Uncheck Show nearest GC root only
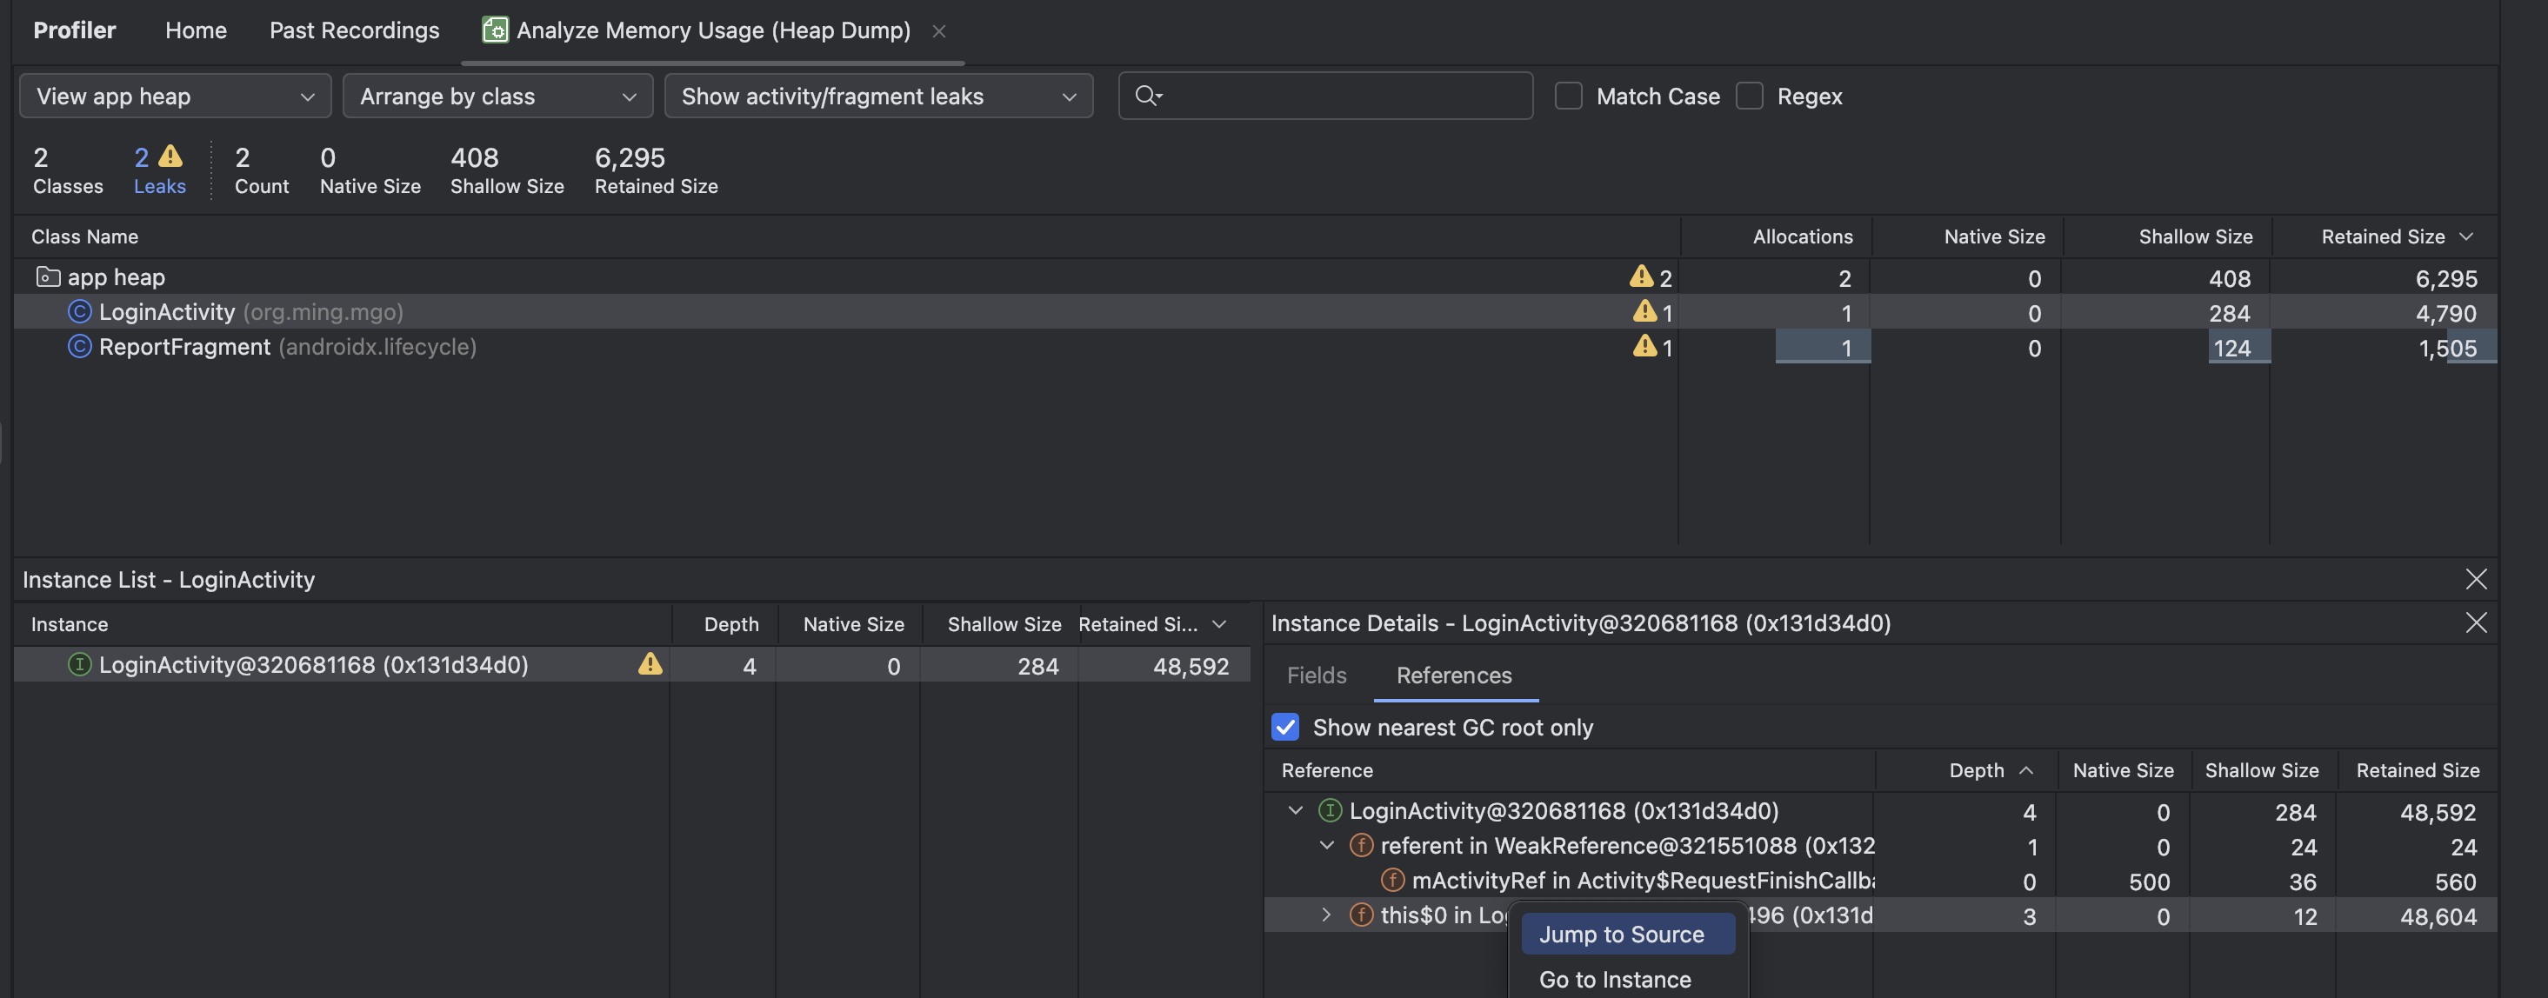The height and width of the screenshot is (998, 2548). [x=1285, y=727]
